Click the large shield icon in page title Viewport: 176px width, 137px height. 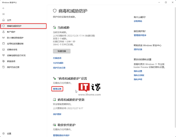click(55, 11)
